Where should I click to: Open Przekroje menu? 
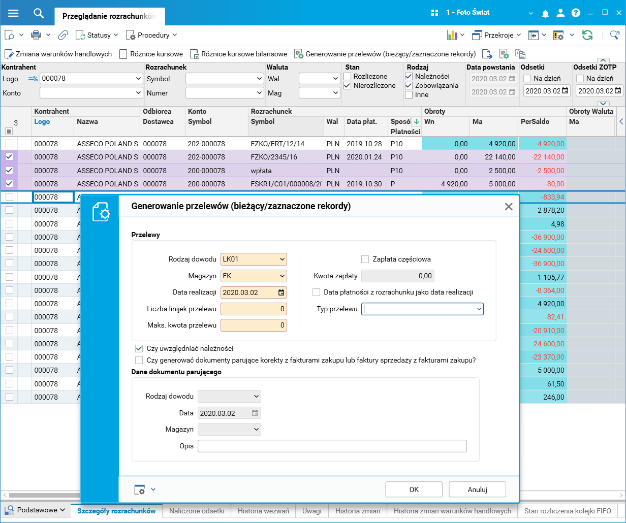[496, 35]
